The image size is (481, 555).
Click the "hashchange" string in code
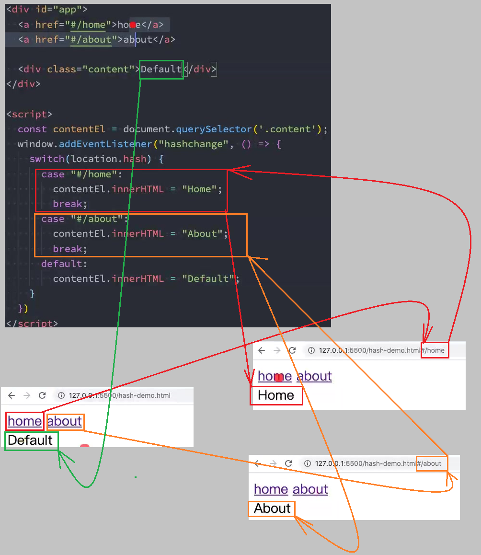(x=193, y=144)
